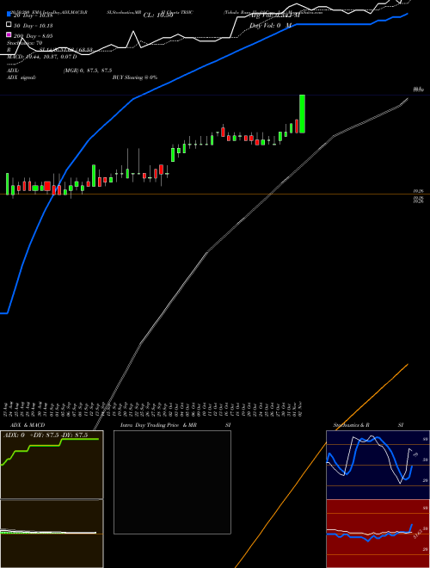Open the red RSI chart panel
430x568 pixels.
click(x=378, y=534)
